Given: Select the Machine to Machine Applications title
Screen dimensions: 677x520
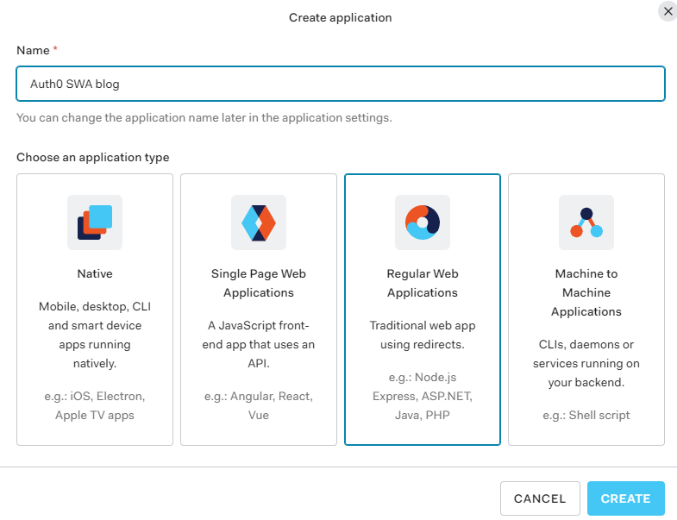Looking at the screenshot, I should 586,292.
